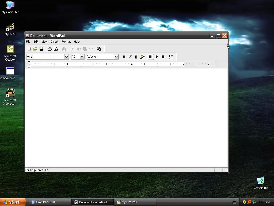Select the MyPal 68 desktop icon

point(10,30)
